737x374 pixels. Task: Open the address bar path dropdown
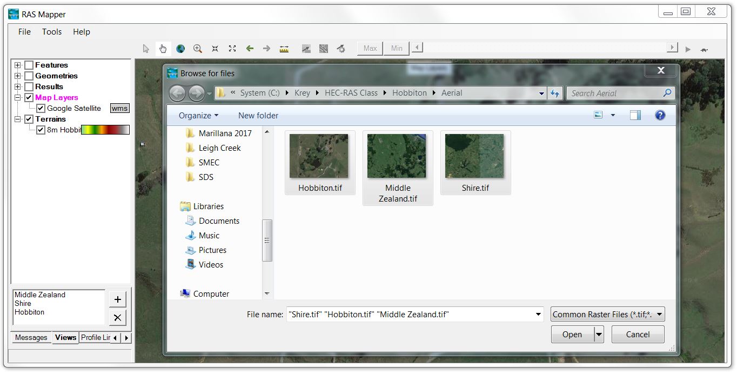[541, 93]
